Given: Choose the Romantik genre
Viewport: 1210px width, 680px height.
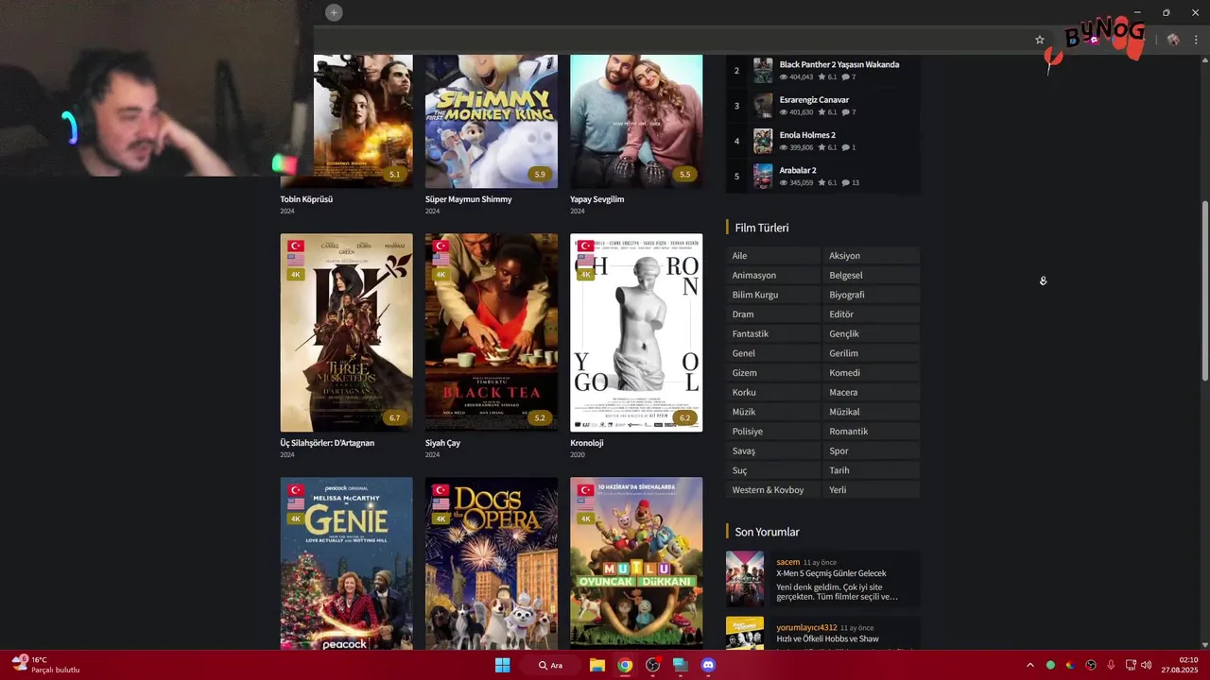Looking at the screenshot, I should 872,432.
